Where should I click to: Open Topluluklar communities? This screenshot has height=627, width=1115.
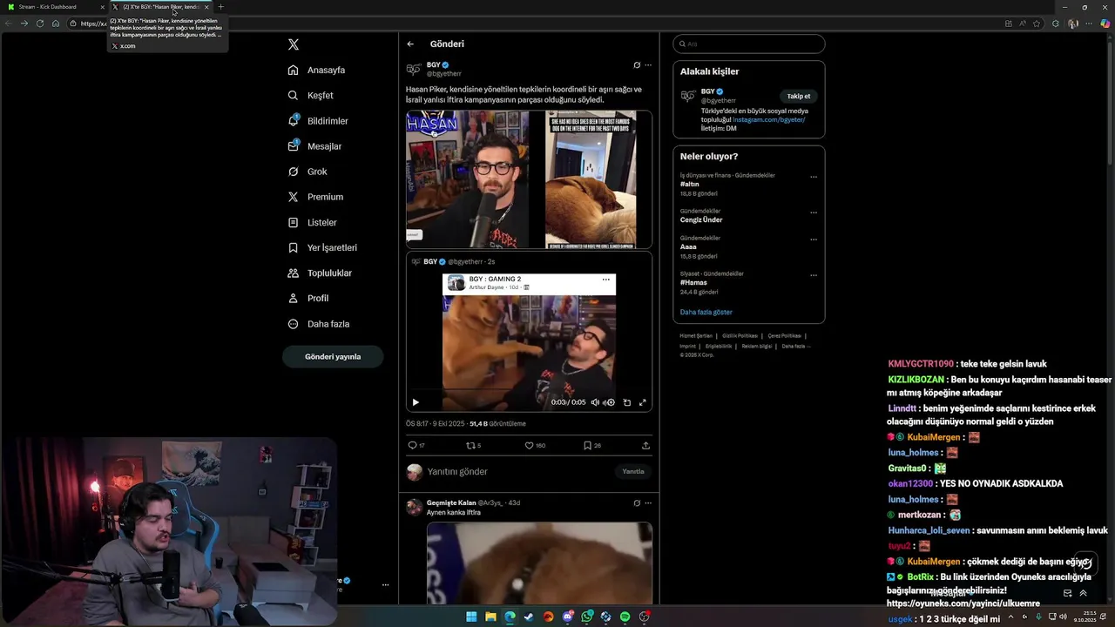tap(320, 273)
